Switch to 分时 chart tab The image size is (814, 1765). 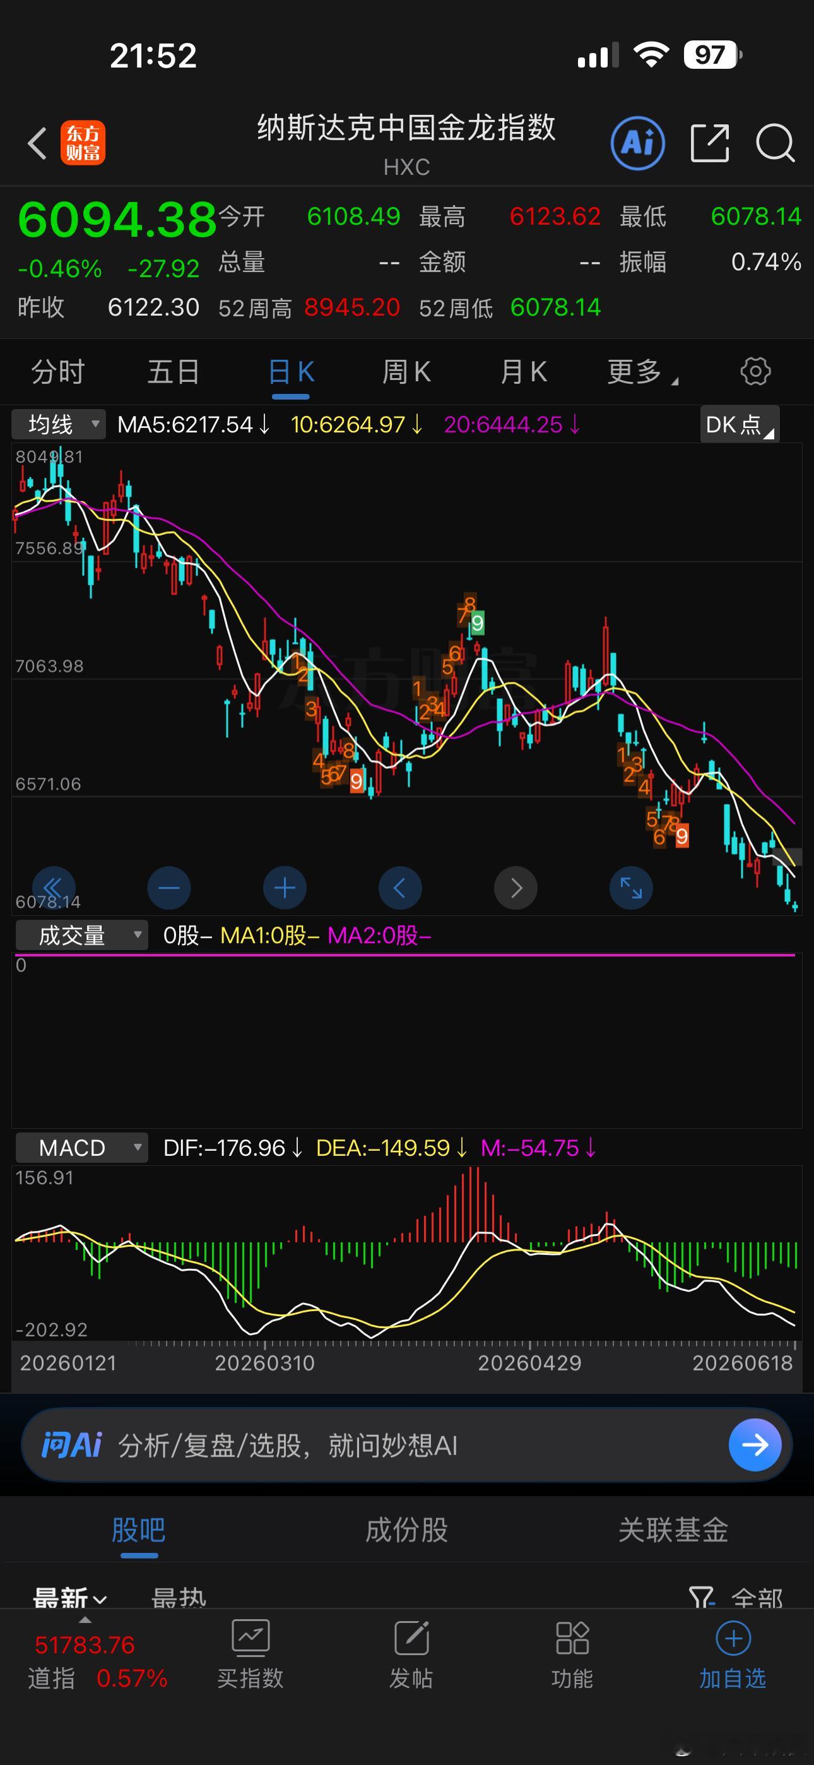click(x=58, y=372)
